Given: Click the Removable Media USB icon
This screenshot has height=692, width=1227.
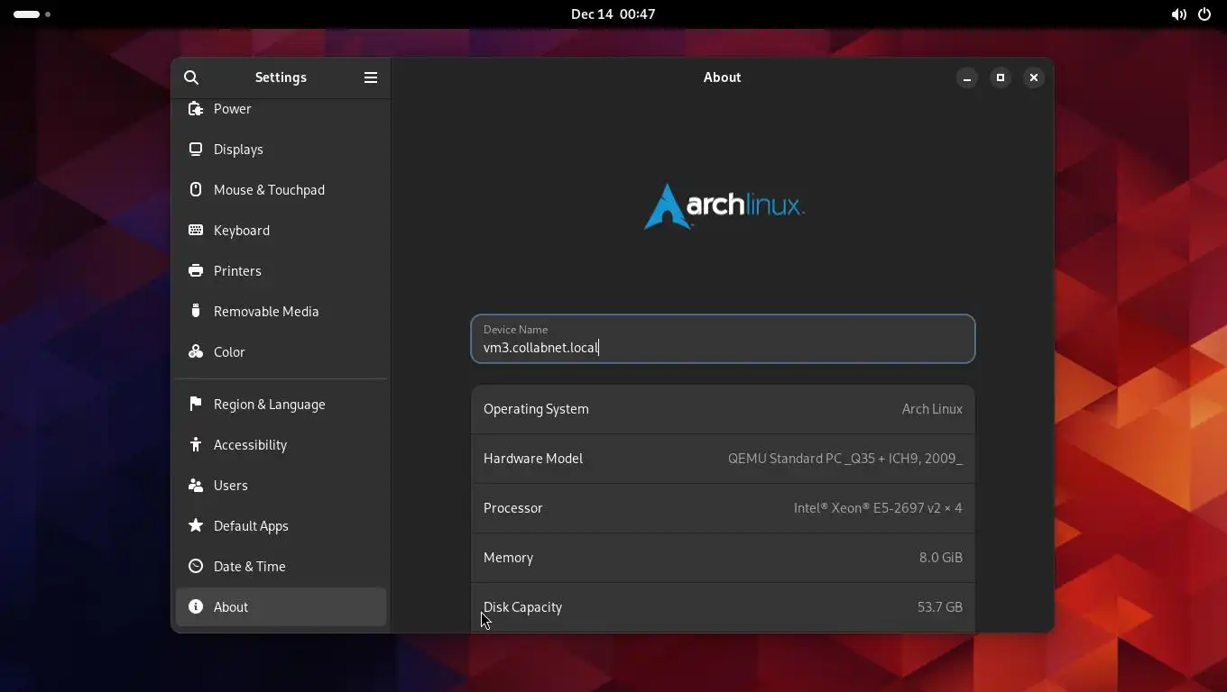Looking at the screenshot, I should pos(196,312).
